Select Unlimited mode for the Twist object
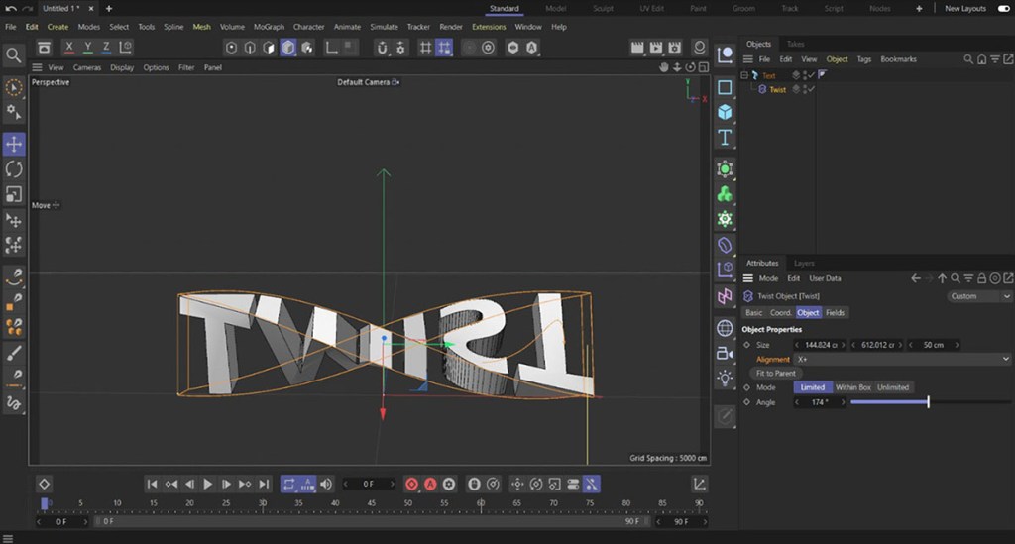The height and width of the screenshot is (544, 1015). coord(892,387)
